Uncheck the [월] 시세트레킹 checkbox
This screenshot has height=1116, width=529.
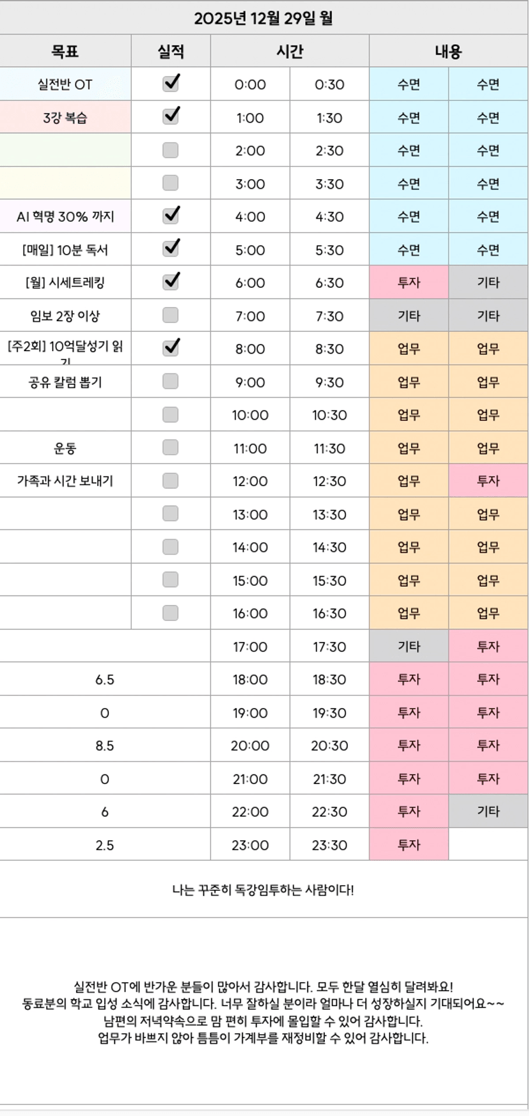pyautogui.click(x=171, y=282)
